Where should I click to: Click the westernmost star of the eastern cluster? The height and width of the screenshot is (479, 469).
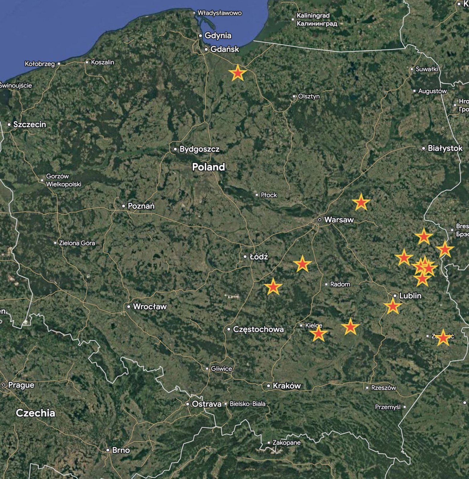404,257
